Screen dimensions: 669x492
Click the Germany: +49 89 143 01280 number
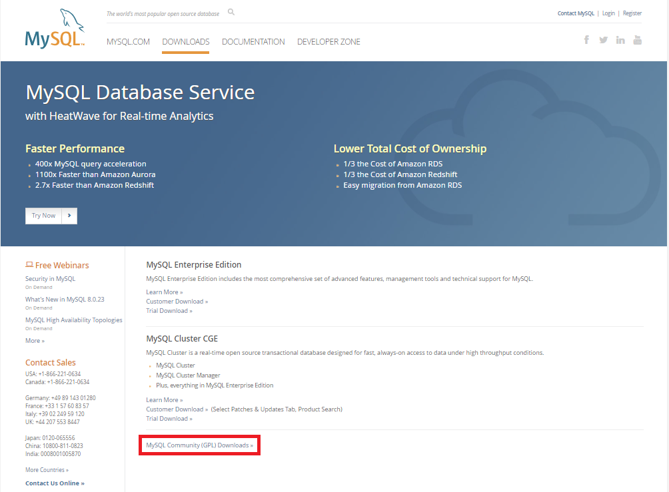pyautogui.click(x=61, y=397)
